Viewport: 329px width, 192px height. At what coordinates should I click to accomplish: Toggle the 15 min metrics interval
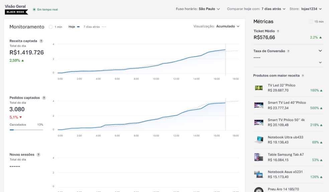point(311,22)
